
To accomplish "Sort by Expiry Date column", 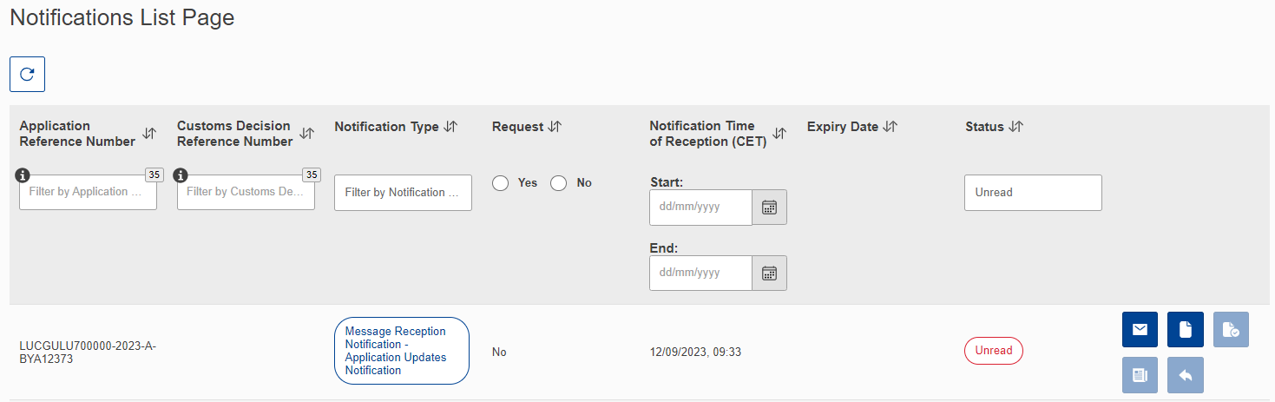I will click(x=890, y=127).
